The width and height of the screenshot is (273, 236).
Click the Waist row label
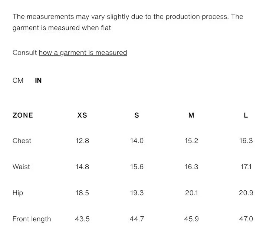point(21,167)
